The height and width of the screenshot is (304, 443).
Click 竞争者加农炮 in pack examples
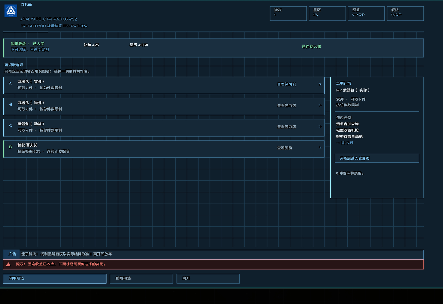pyautogui.click(x=347, y=124)
